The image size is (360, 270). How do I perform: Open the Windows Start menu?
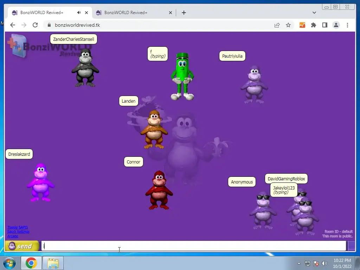[9, 263]
